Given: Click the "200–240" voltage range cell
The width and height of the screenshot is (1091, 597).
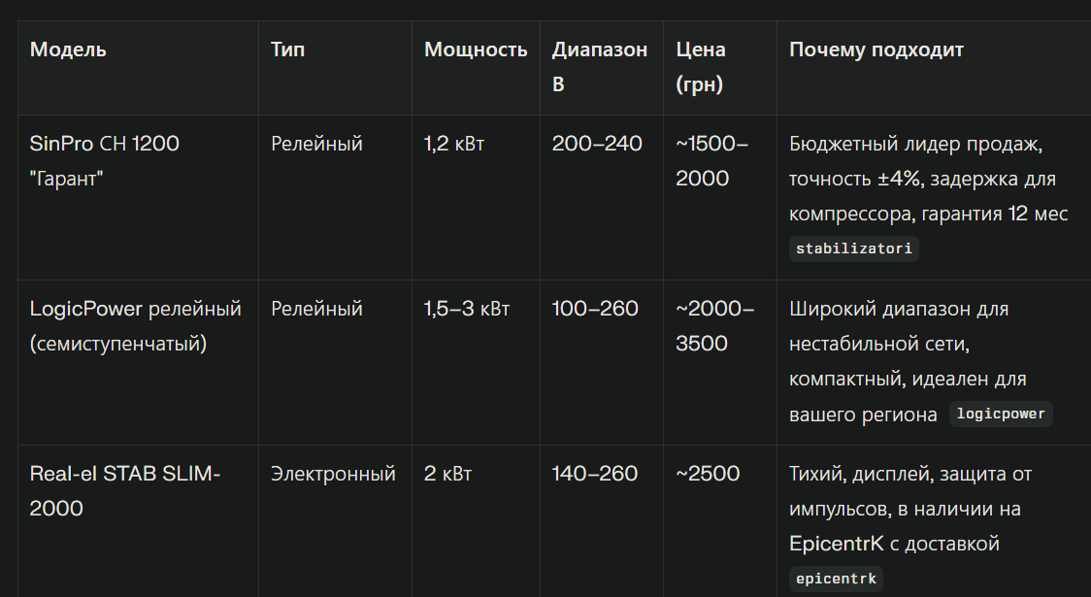Looking at the screenshot, I should (x=597, y=144).
